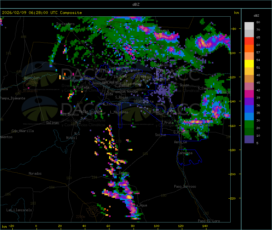Select the 'Paso_El_Loro' label
Viewport: 272px width, 230px height.
point(209,221)
